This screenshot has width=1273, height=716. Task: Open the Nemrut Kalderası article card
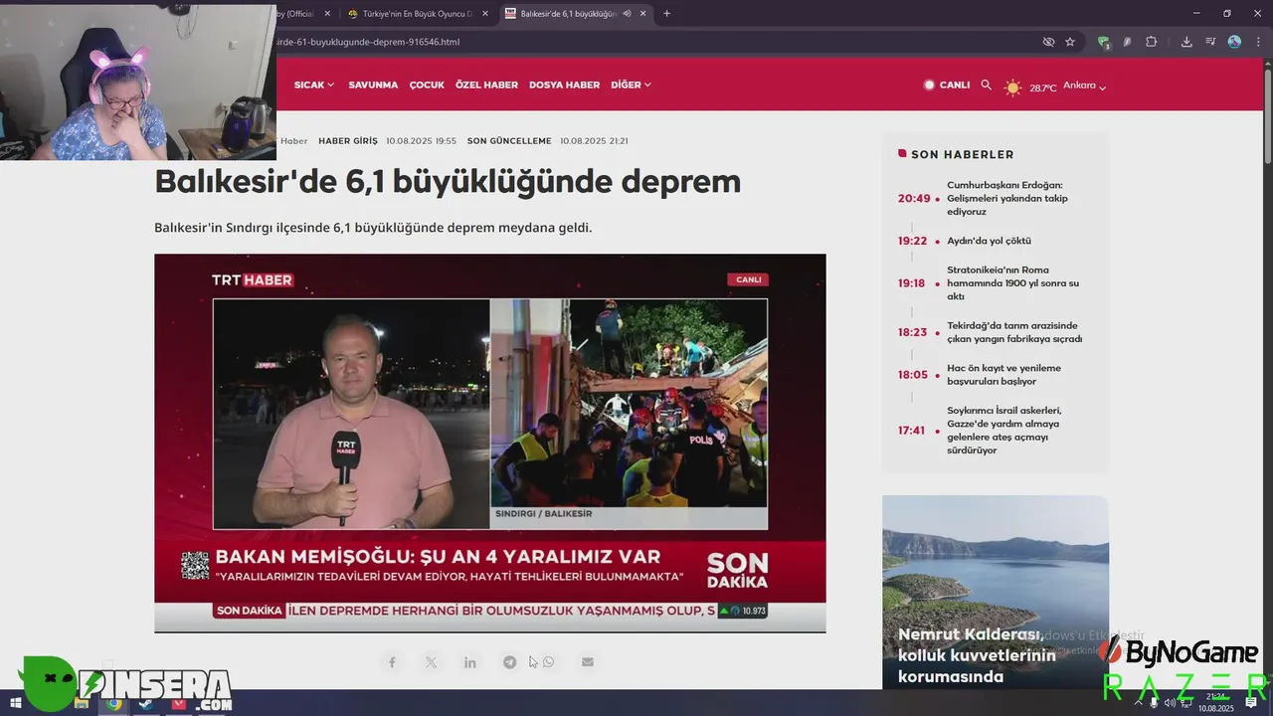pyautogui.click(x=995, y=592)
